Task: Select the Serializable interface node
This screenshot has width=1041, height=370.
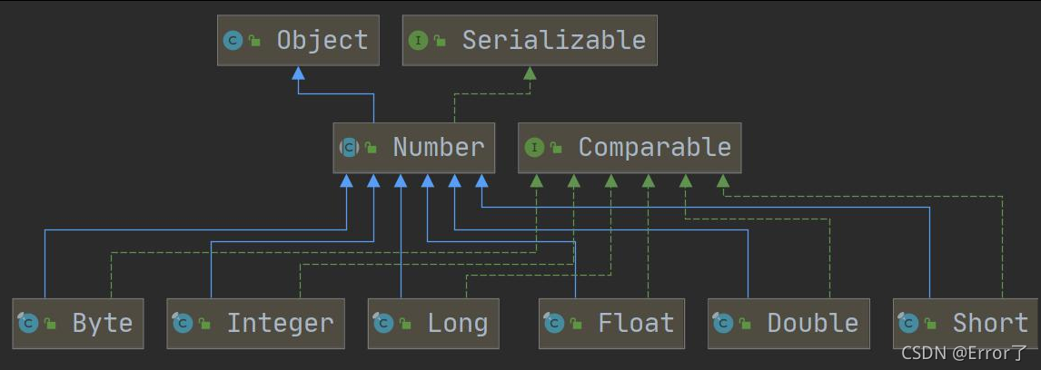Action: [x=530, y=41]
